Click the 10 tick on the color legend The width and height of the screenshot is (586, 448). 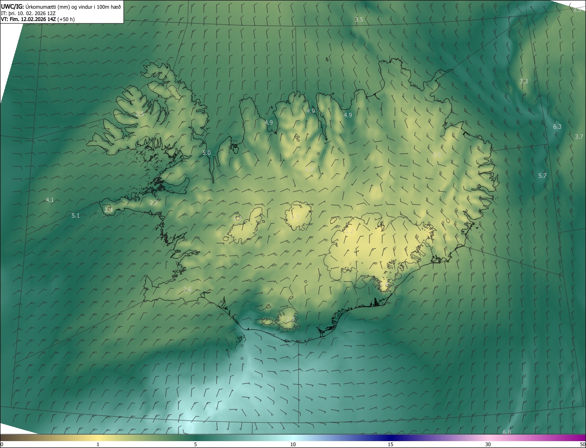(293, 444)
